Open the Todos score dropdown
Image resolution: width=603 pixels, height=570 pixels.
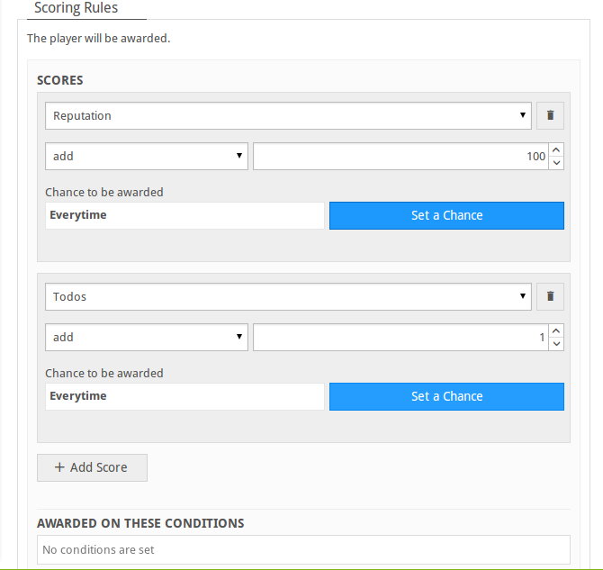tap(288, 296)
